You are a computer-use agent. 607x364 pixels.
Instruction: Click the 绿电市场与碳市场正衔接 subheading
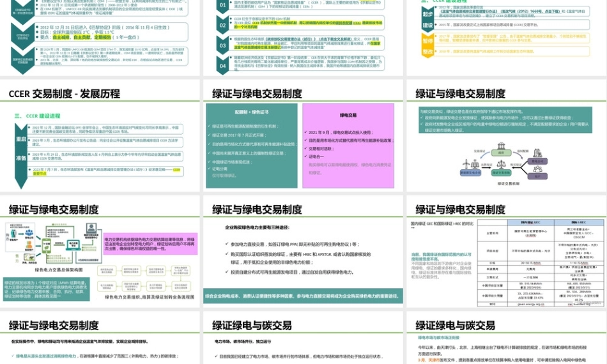(438, 337)
